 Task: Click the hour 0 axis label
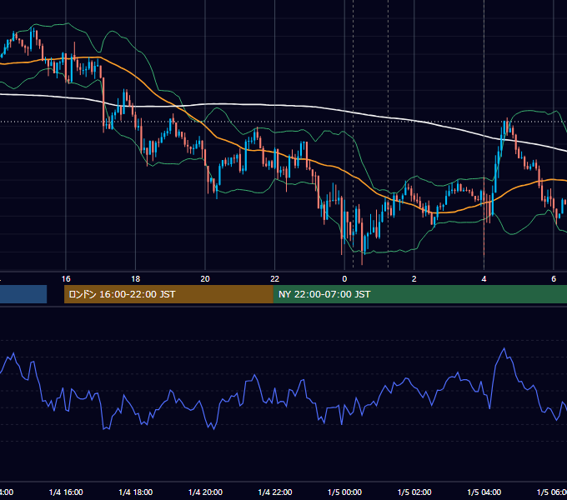pos(344,279)
